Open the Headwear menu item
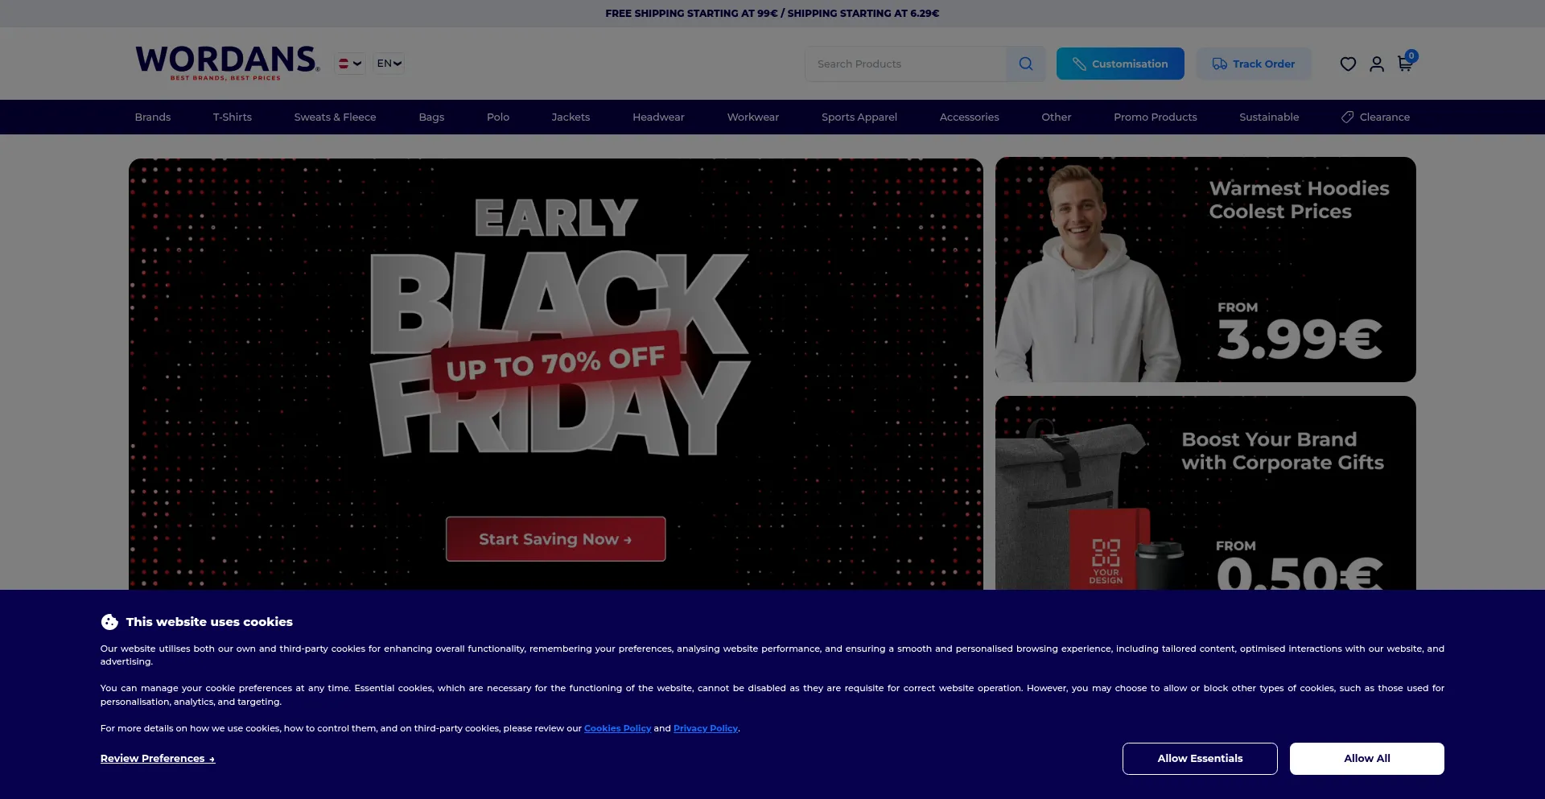 click(x=658, y=117)
